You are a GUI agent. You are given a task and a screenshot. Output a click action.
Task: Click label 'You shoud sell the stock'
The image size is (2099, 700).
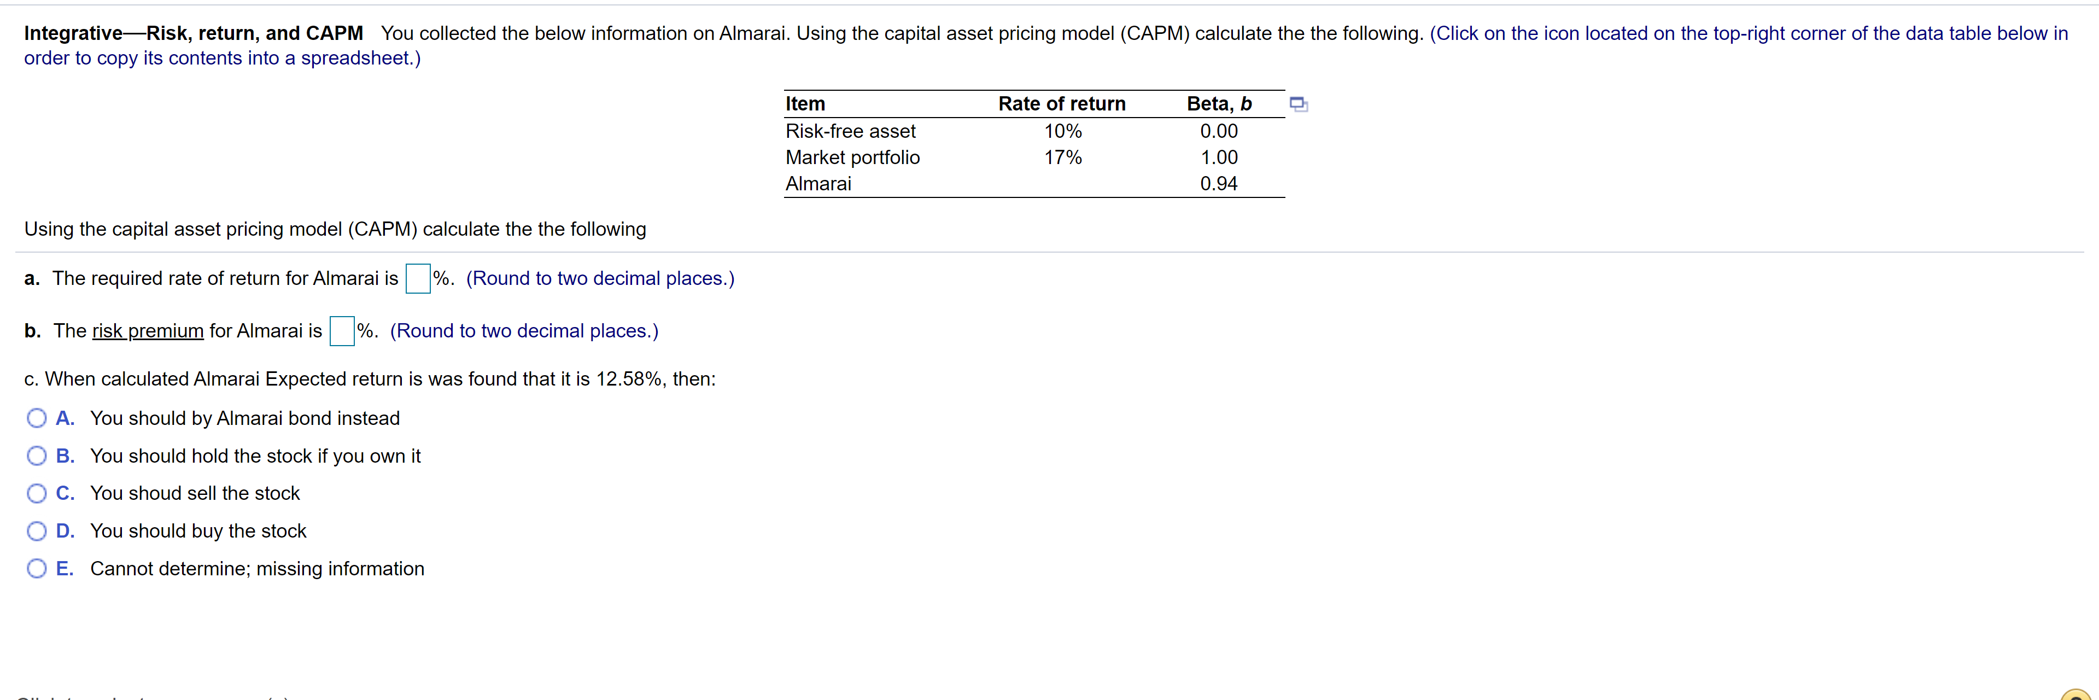coord(195,493)
